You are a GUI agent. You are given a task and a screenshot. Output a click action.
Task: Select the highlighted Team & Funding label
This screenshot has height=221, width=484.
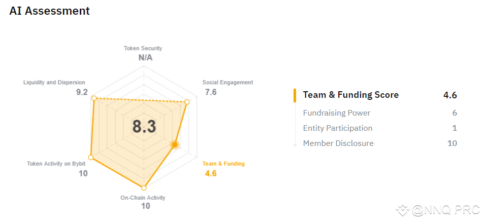(223, 164)
